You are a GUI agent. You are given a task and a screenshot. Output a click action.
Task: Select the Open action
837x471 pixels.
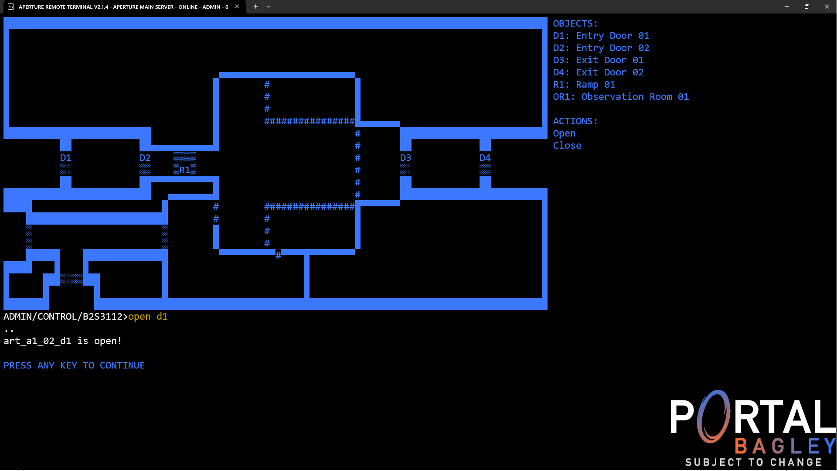point(564,133)
